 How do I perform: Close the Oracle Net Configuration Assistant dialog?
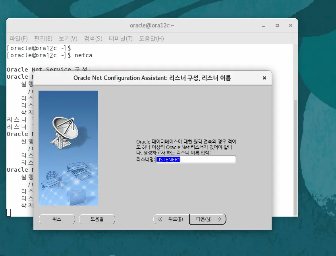click(265, 78)
